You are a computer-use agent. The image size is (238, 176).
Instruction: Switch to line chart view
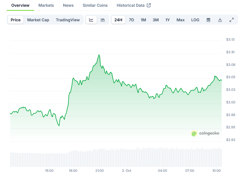point(91,20)
